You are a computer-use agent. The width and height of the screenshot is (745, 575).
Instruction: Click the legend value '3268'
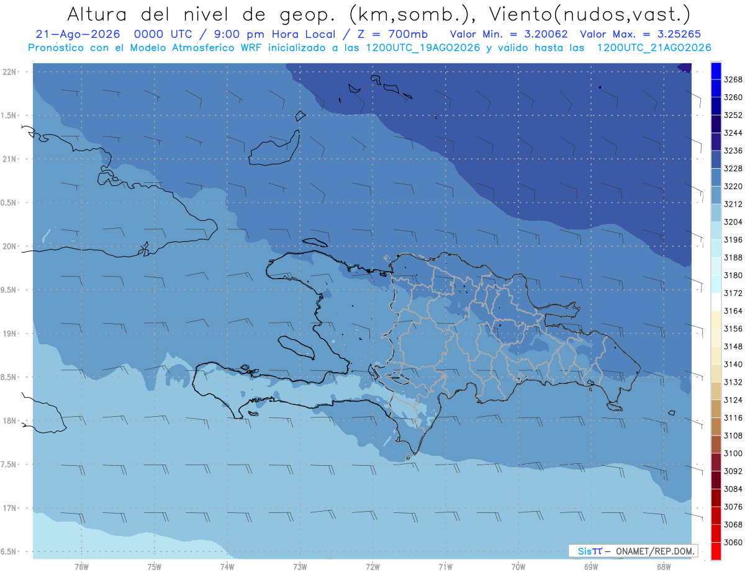(733, 79)
